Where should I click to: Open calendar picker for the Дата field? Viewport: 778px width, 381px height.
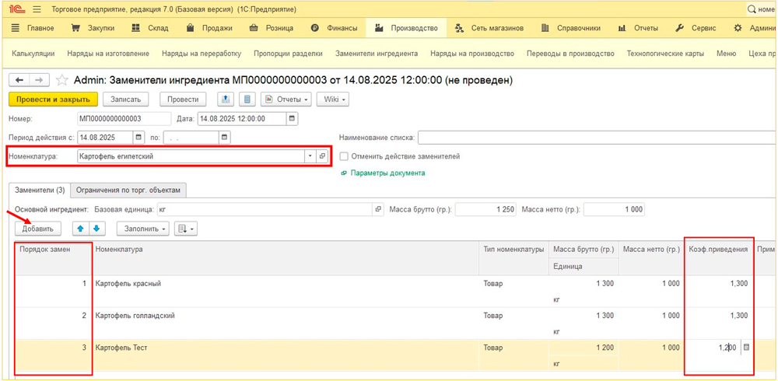[292, 119]
